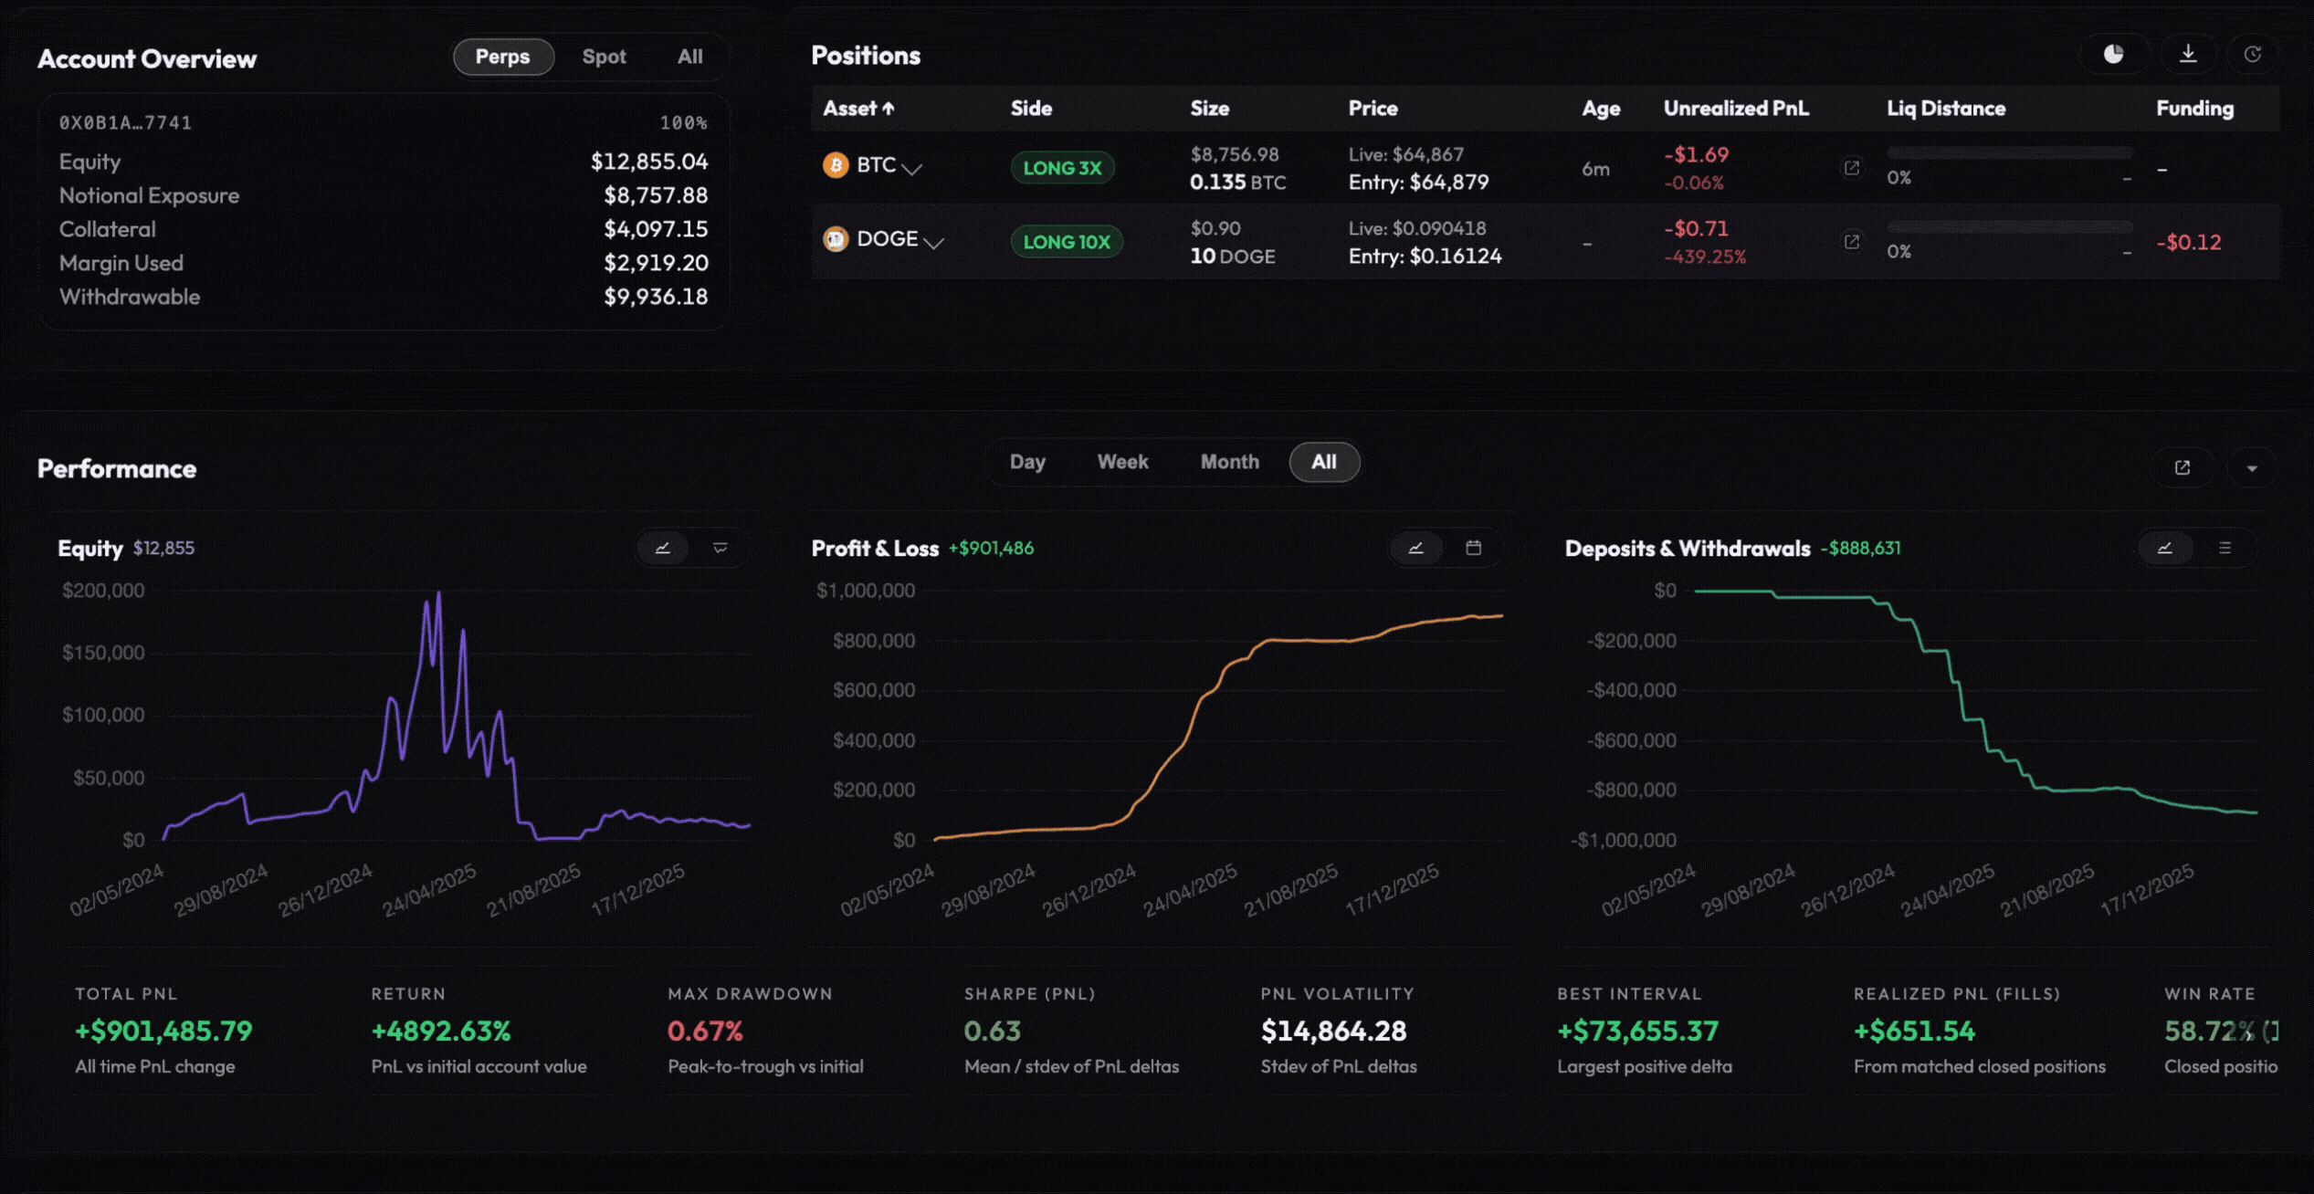The width and height of the screenshot is (2314, 1194).
Task: Toggle the line chart icon on Equity chart
Action: click(663, 548)
